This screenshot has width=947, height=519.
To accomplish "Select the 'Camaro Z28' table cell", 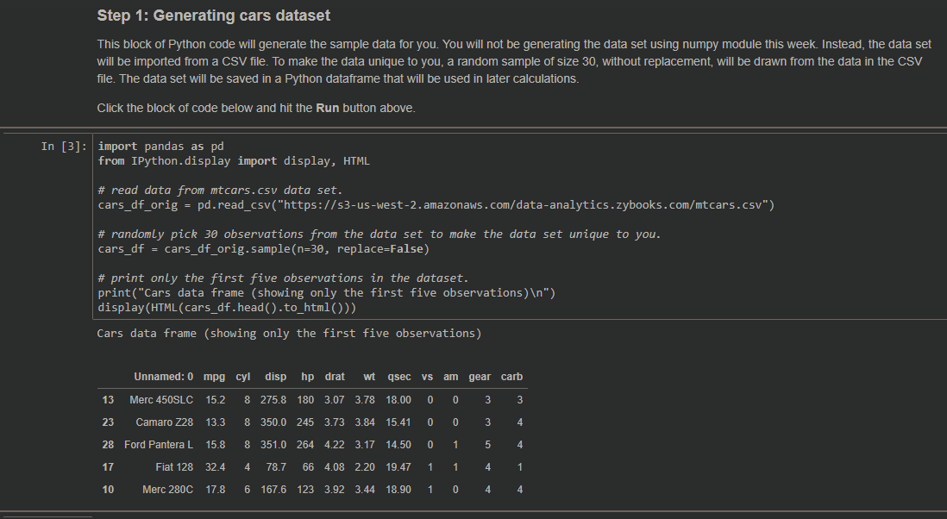I will pyautogui.click(x=164, y=422).
